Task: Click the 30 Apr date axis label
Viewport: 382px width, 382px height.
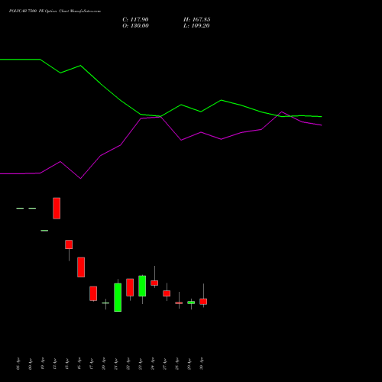Action: [x=202, y=364]
